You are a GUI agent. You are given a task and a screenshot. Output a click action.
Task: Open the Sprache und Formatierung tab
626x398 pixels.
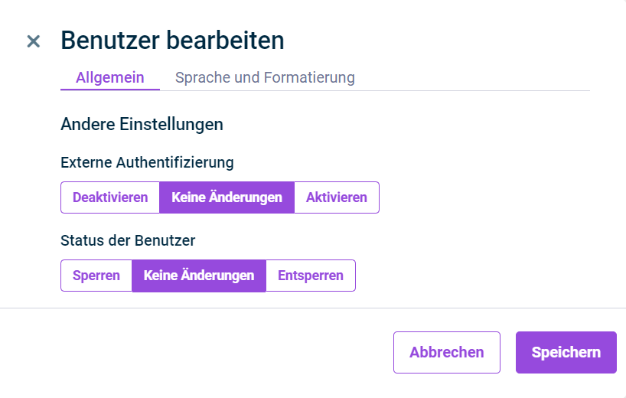265,77
